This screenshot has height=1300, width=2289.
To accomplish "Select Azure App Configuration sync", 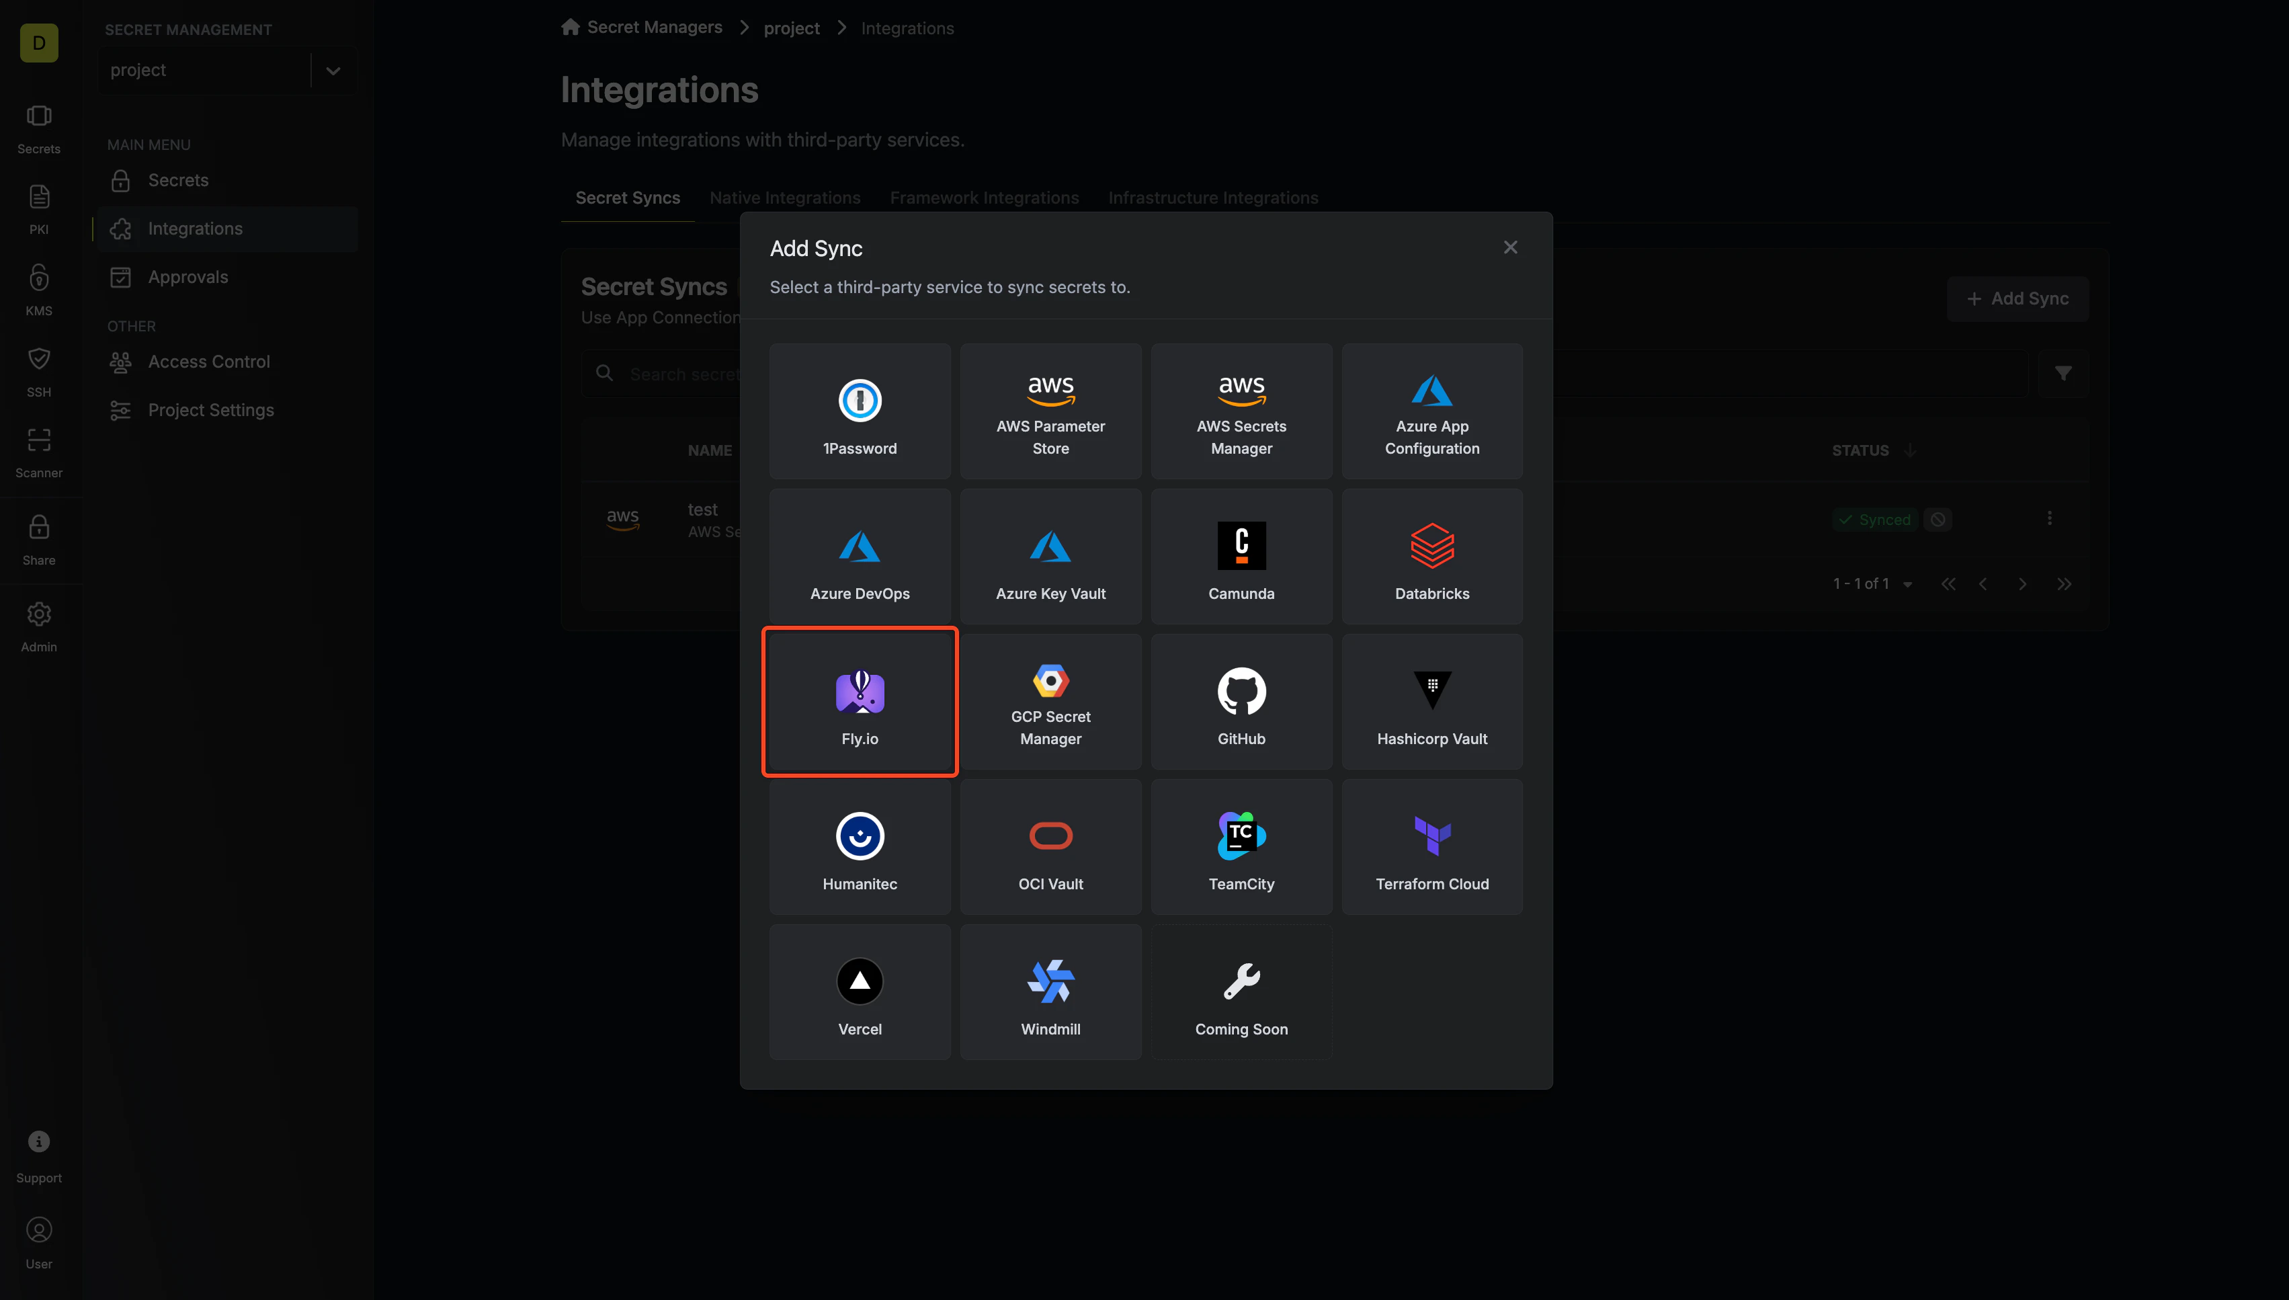I will pos(1432,411).
